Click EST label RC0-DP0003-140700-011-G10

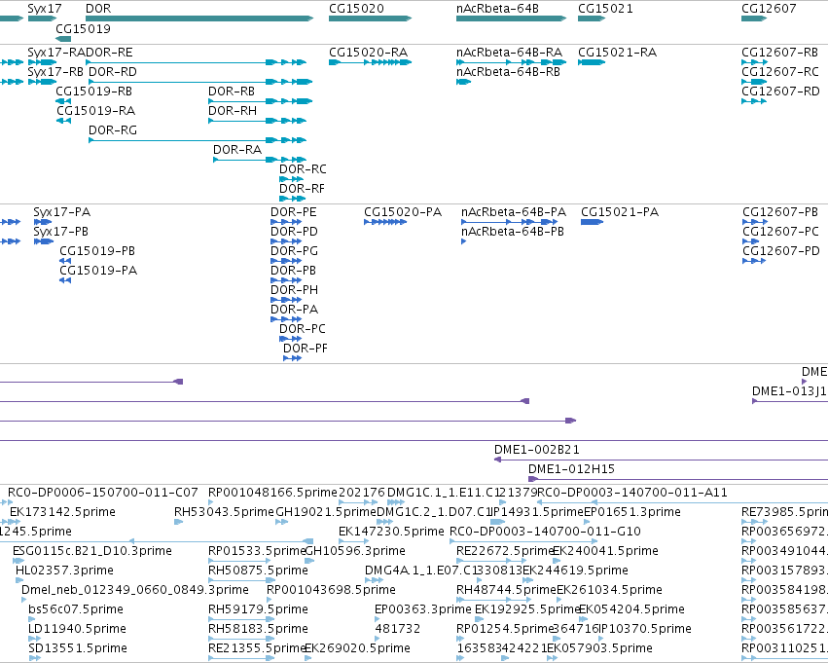(545, 532)
